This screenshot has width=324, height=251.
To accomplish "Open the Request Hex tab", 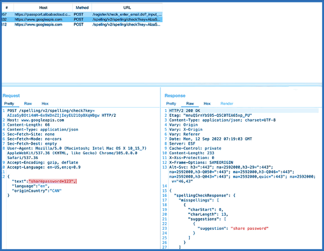I will [45, 104].
